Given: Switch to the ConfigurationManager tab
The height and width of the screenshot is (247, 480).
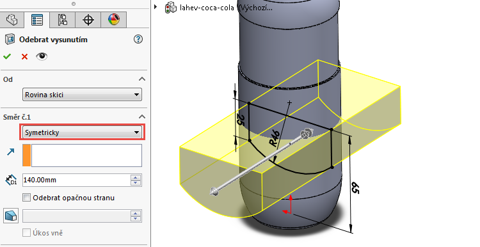Looking at the screenshot, I should 63,20.
